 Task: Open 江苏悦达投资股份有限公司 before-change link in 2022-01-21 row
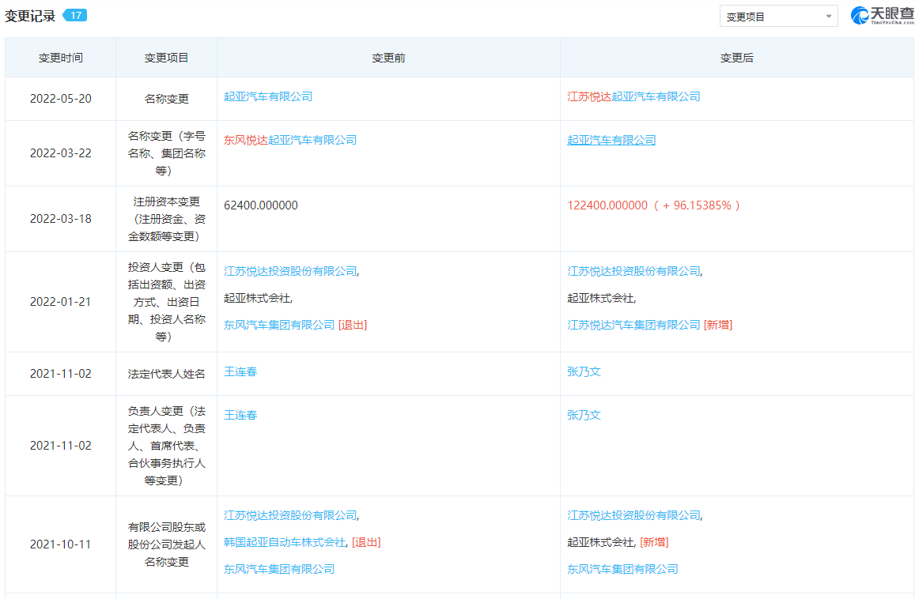click(x=290, y=271)
